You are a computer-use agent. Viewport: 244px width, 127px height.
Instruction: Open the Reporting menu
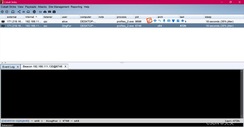click(x=76, y=7)
